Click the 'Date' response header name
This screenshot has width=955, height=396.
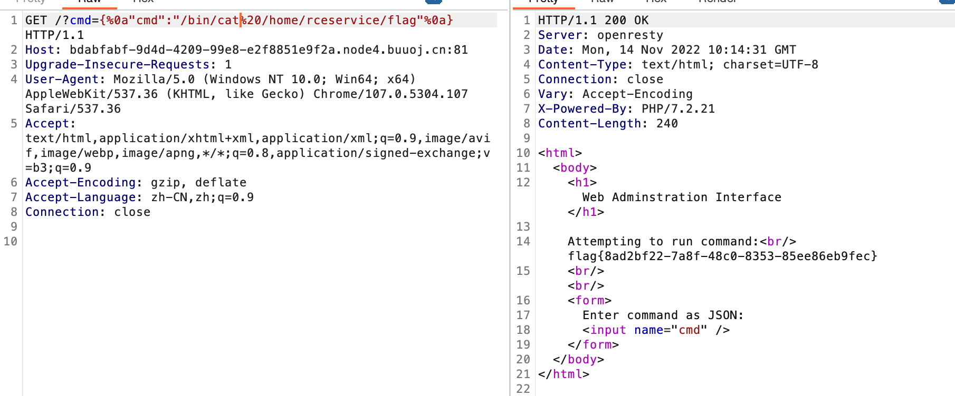point(552,49)
